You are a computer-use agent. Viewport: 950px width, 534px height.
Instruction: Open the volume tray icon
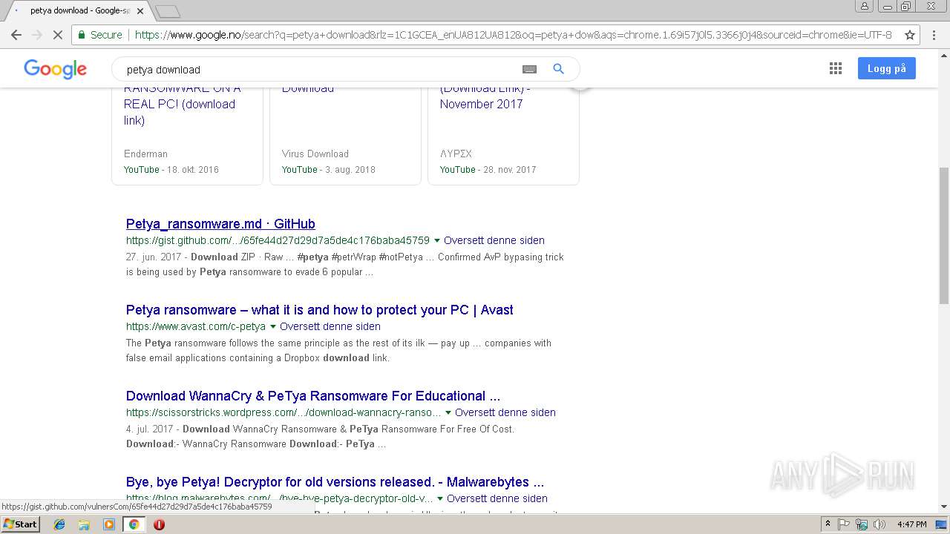879,524
